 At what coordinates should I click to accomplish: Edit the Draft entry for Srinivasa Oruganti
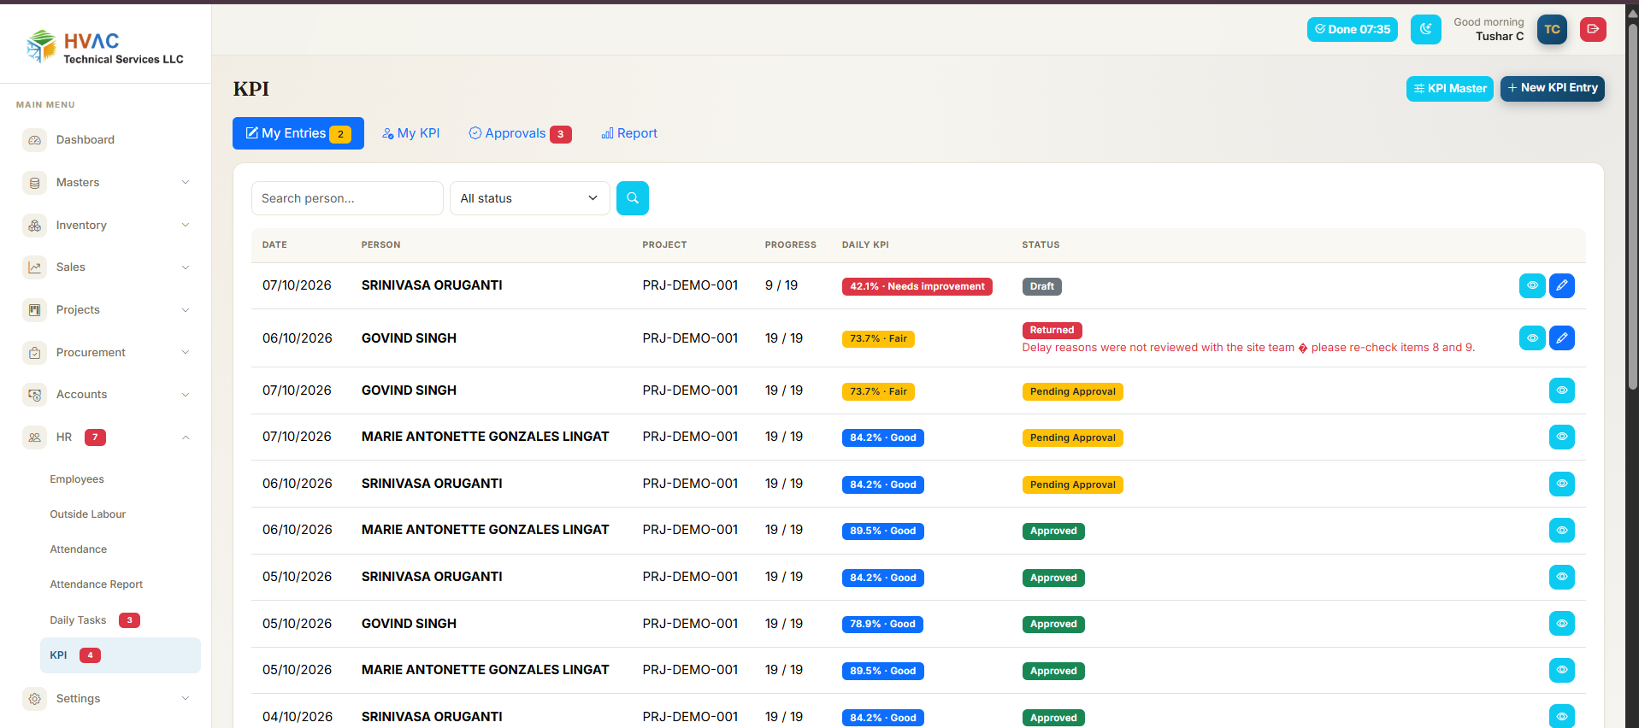pyautogui.click(x=1562, y=285)
